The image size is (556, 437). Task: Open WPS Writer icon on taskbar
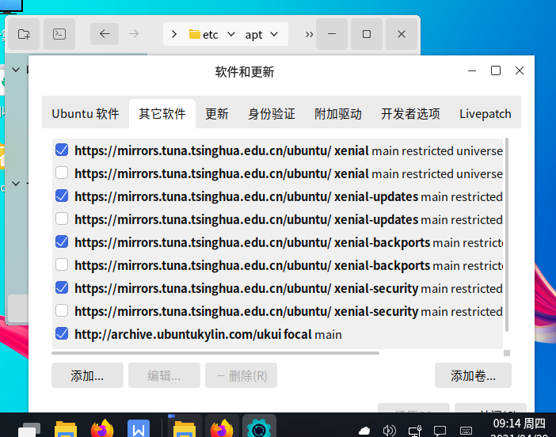tap(139, 429)
